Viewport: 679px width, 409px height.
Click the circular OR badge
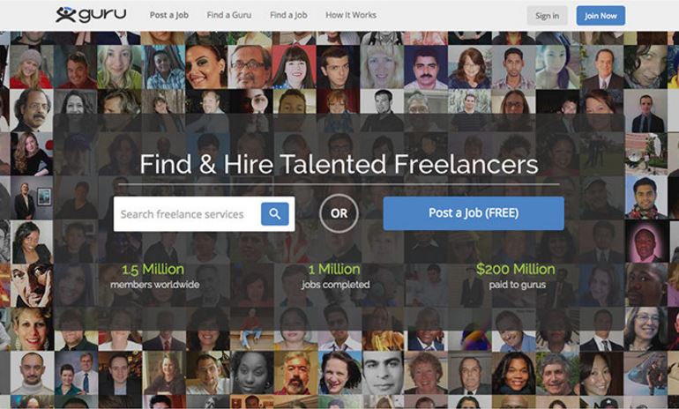tap(339, 213)
